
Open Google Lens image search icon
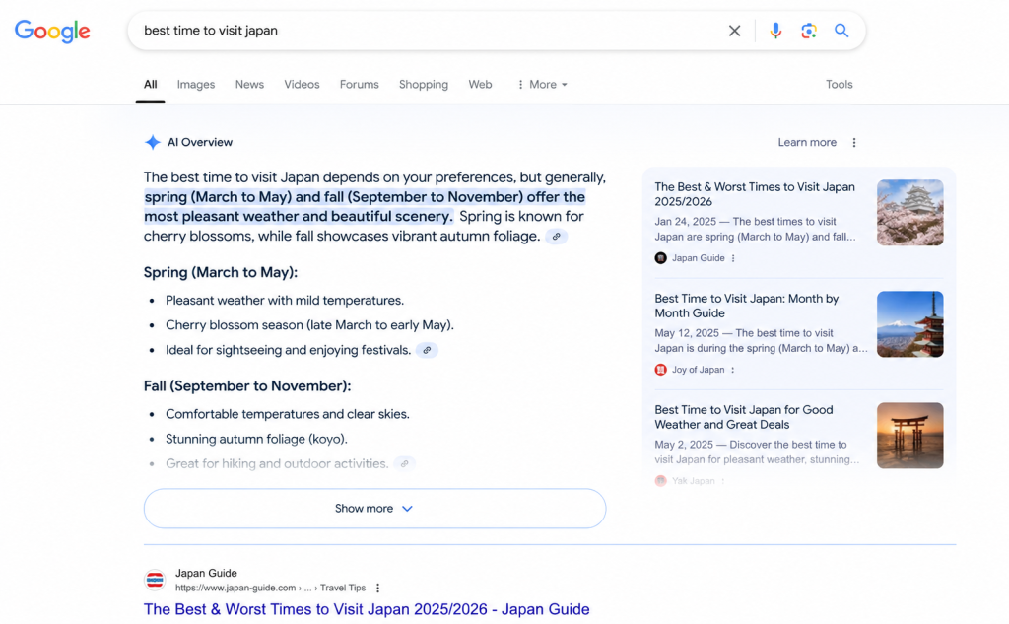tap(808, 31)
